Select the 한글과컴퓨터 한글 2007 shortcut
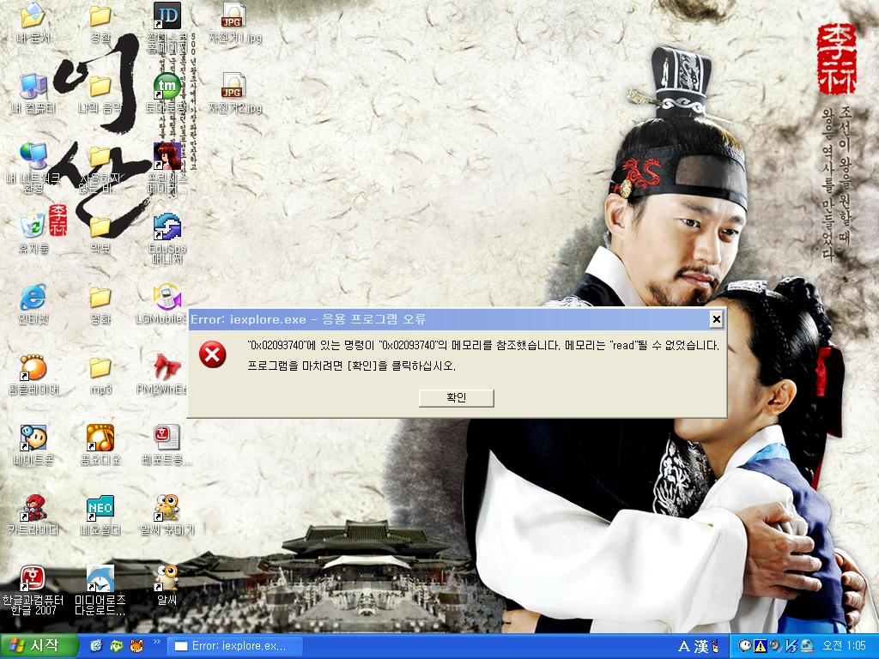The width and height of the screenshot is (879, 659). click(33, 590)
